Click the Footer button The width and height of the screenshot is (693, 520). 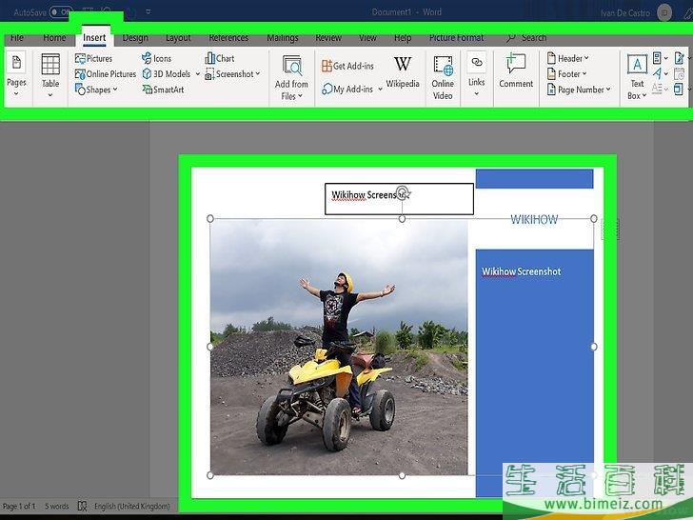[566, 74]
